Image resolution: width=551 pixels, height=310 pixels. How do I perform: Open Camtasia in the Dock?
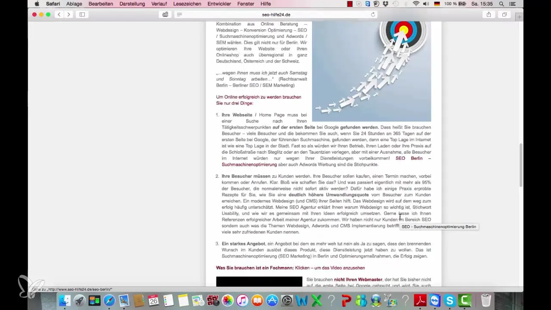pos(464,300)
